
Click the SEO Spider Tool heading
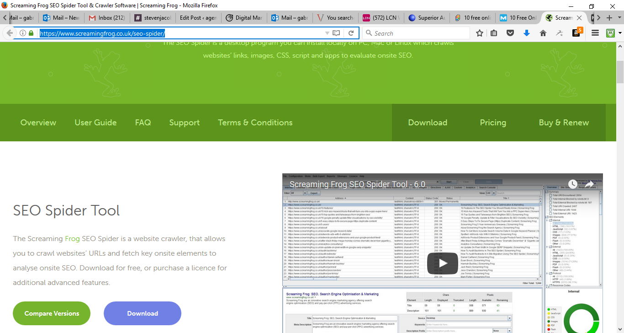[66, 210]
